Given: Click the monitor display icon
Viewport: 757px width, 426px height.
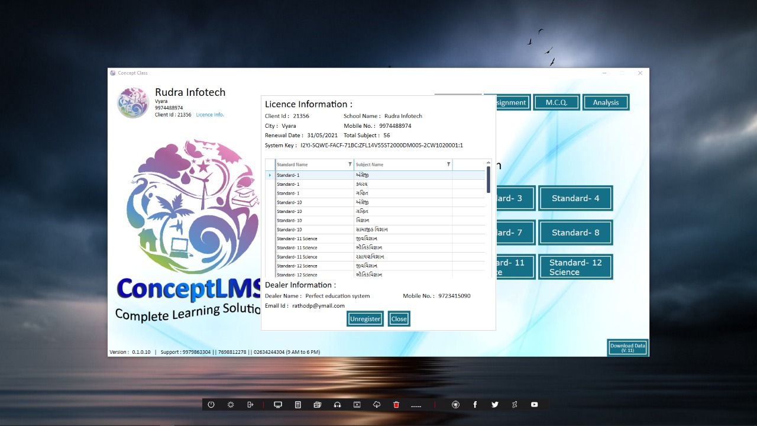Looking at the screenshot, I should tap(278, 405).
